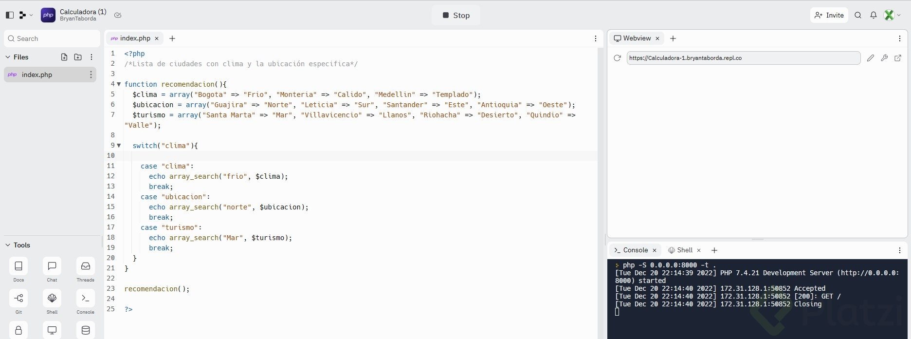The width and height of the screenshot is (911, 339).
Task: Toggle the sidebar panel icon
Action: pos(10,15)
